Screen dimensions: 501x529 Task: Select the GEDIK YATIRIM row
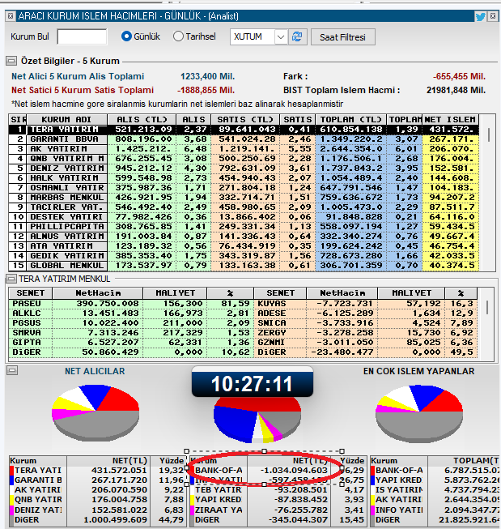coord(244,256)
